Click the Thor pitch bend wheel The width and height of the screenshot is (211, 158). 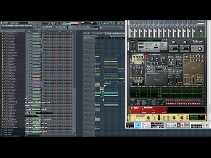(x=131, y=46)
